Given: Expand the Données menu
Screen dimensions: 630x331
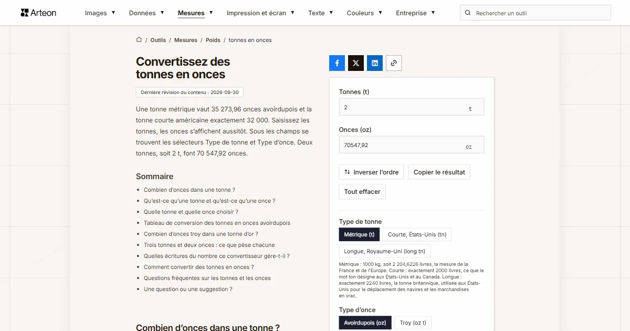Looking at the screenshot, I should (146, 13).
